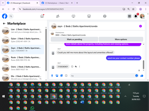Open the Friends icon in top navigation
The height and width of the screenshot is (111, 149).
(58, 16)
